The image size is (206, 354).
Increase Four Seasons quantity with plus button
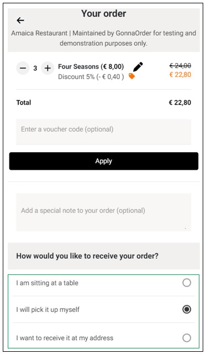pyautogui.click(x=47, y=68)
